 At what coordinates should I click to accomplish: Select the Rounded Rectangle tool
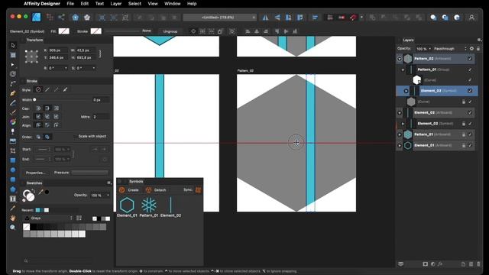tap(13, 180)
